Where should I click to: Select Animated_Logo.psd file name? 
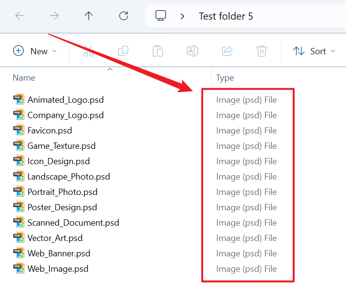(x=65, y=100)
